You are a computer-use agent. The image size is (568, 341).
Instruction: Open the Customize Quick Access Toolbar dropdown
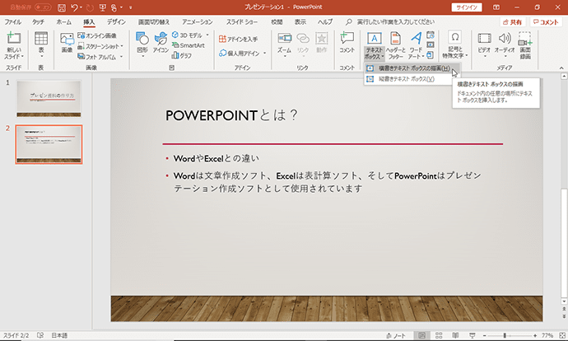pyautogui.click(x=130, y=7)
